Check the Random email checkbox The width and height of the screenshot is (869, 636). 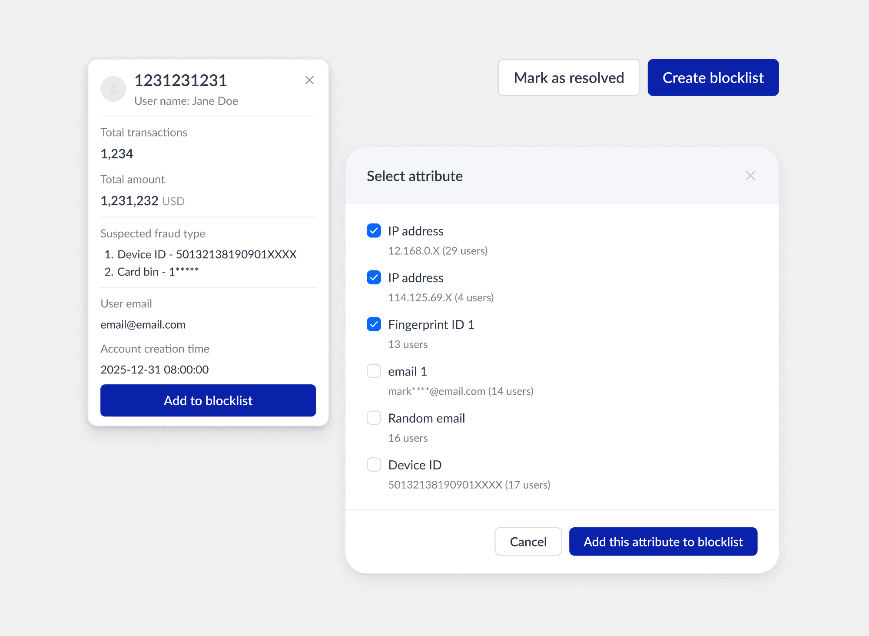[374, 418]
